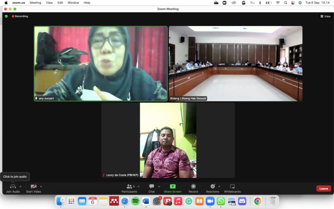Click the Join Audio headphone icon
Viewport: 334px width, 209px height.
pos(13,186)
